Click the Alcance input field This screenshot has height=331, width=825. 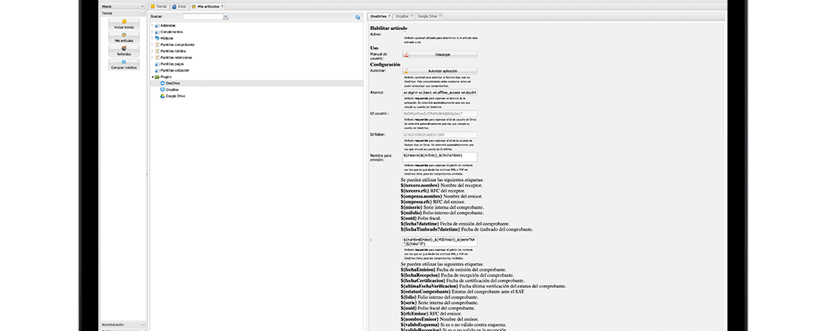(440, 92)
